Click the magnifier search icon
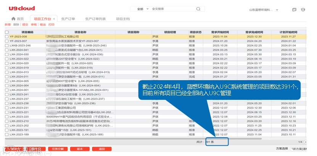This screenshot has height=156, width=317. (x=198, y=9)
